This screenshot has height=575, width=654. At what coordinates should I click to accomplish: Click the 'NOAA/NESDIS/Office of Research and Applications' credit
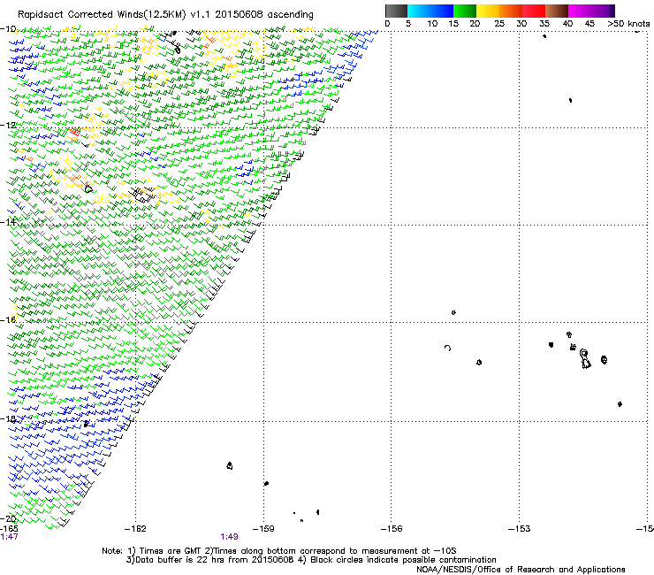click(521, 569)
